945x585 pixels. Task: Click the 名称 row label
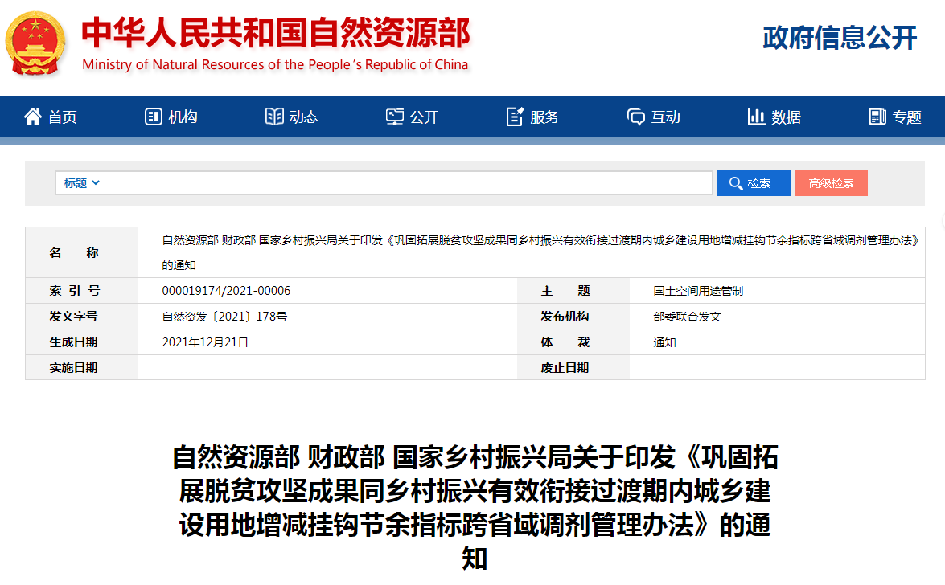(73, 253)
